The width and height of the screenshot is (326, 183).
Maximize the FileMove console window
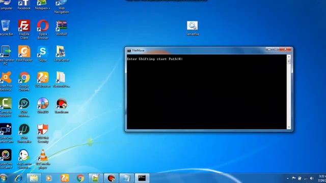pyautogui.click(x=276, y=49)
